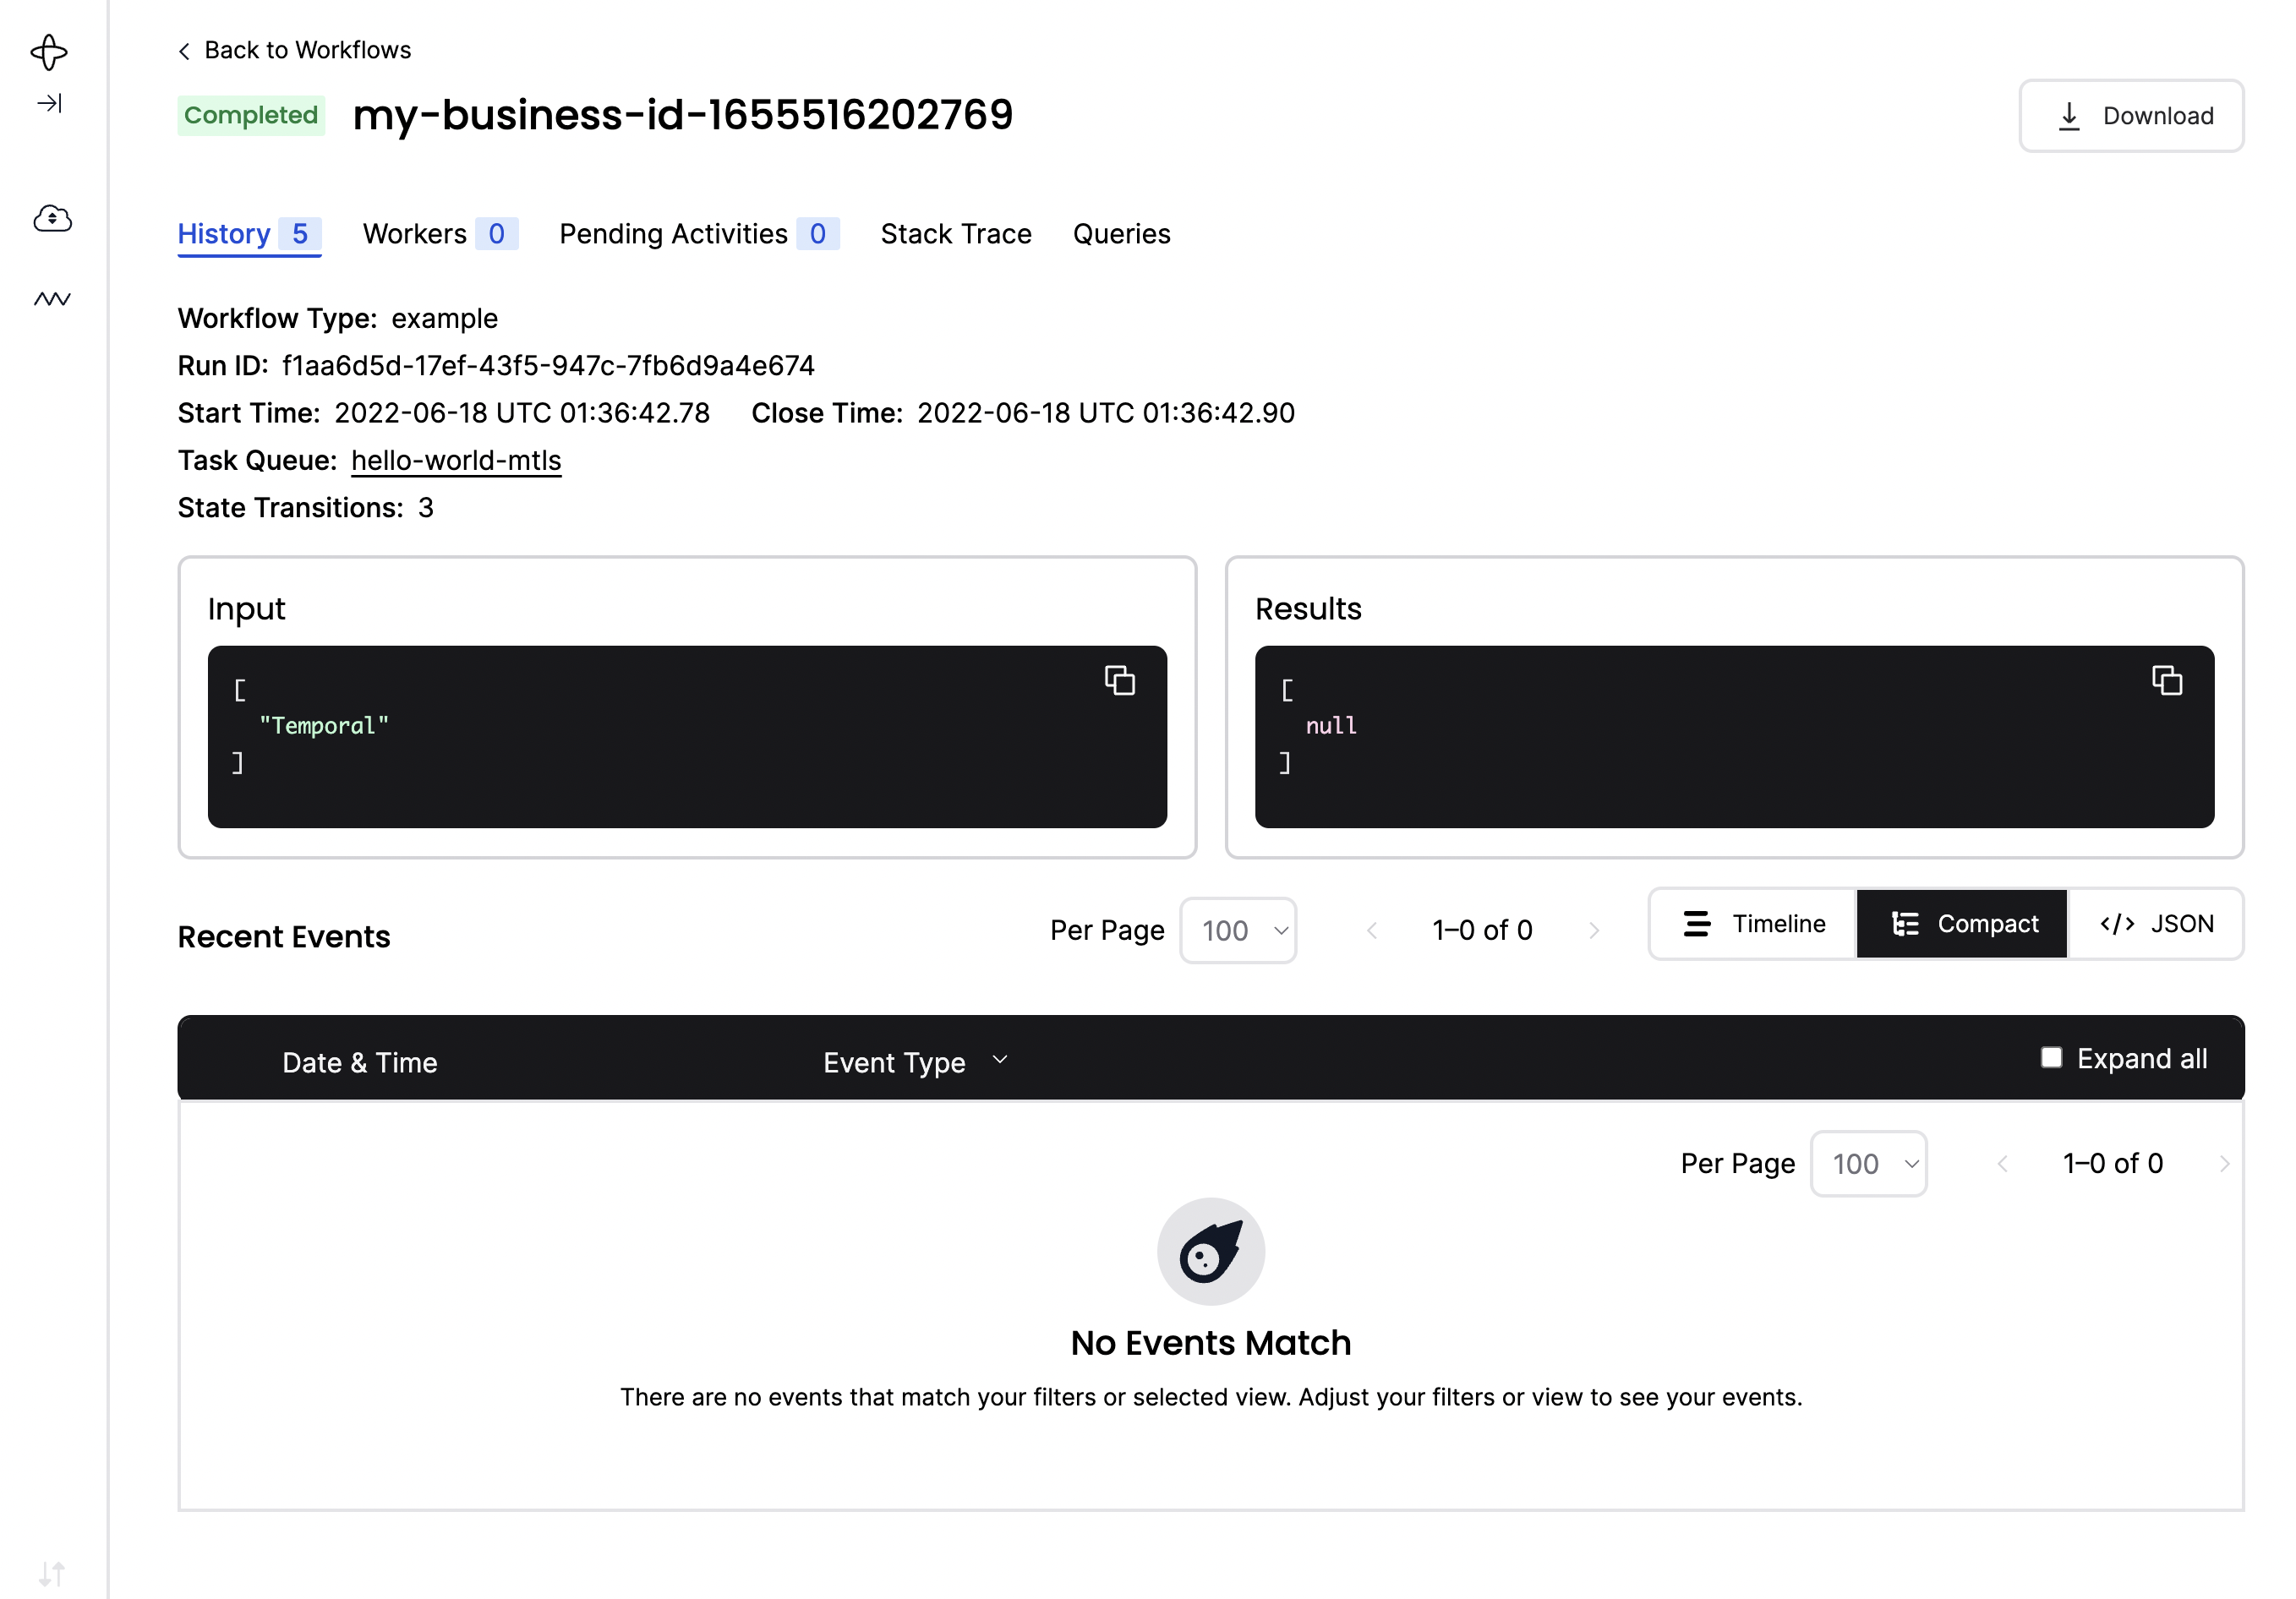Open the hello-world-mtls task queue link
The image size is (2296, 1599).
click(456, 460)
